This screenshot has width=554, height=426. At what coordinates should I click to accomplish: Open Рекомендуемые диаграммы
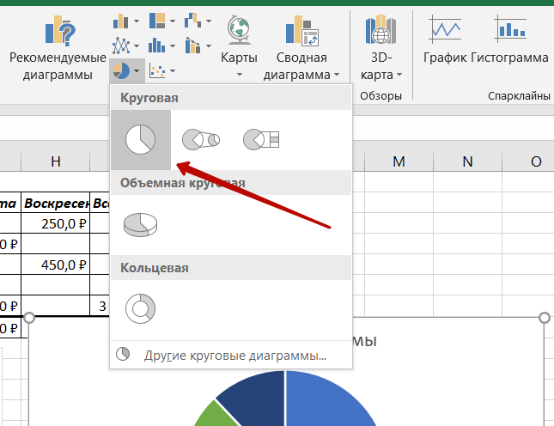pos(58,48)
